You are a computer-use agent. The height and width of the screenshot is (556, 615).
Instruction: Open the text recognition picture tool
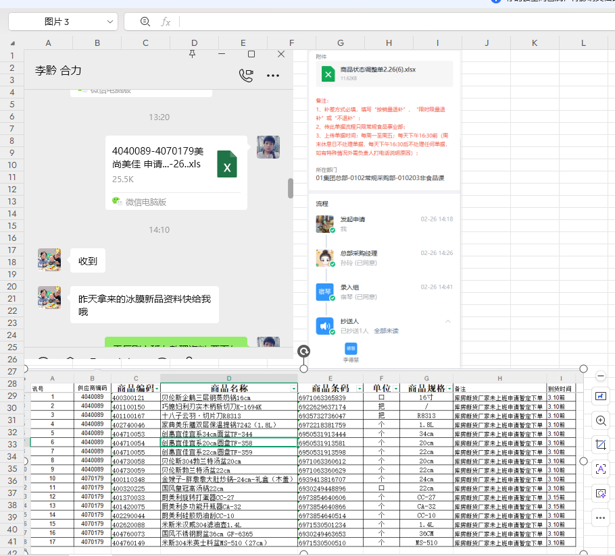pos(601,469)
